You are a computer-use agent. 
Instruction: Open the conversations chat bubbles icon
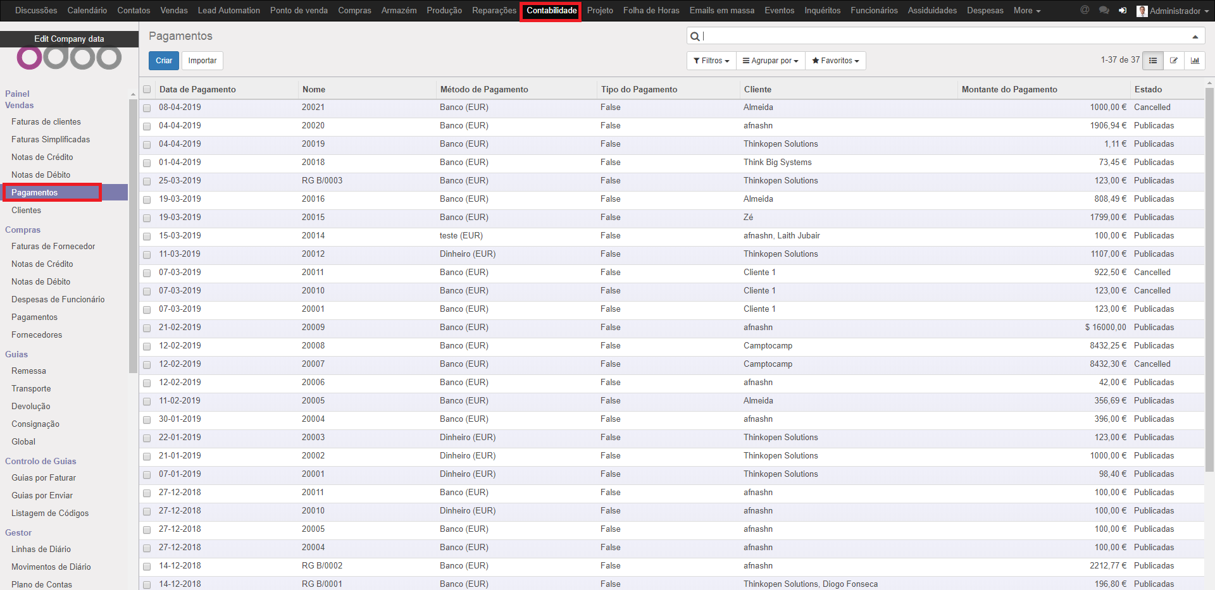(x=1104, y=10)
